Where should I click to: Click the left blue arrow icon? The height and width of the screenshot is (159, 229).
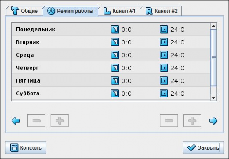(x=16, y=121)
